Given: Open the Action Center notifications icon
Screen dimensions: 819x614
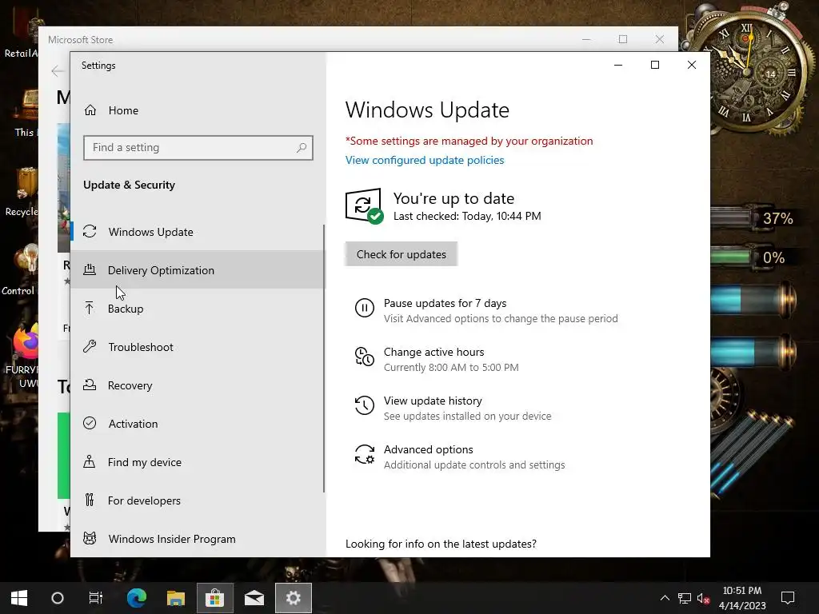Looking at the screenshot, I should 788,598.
